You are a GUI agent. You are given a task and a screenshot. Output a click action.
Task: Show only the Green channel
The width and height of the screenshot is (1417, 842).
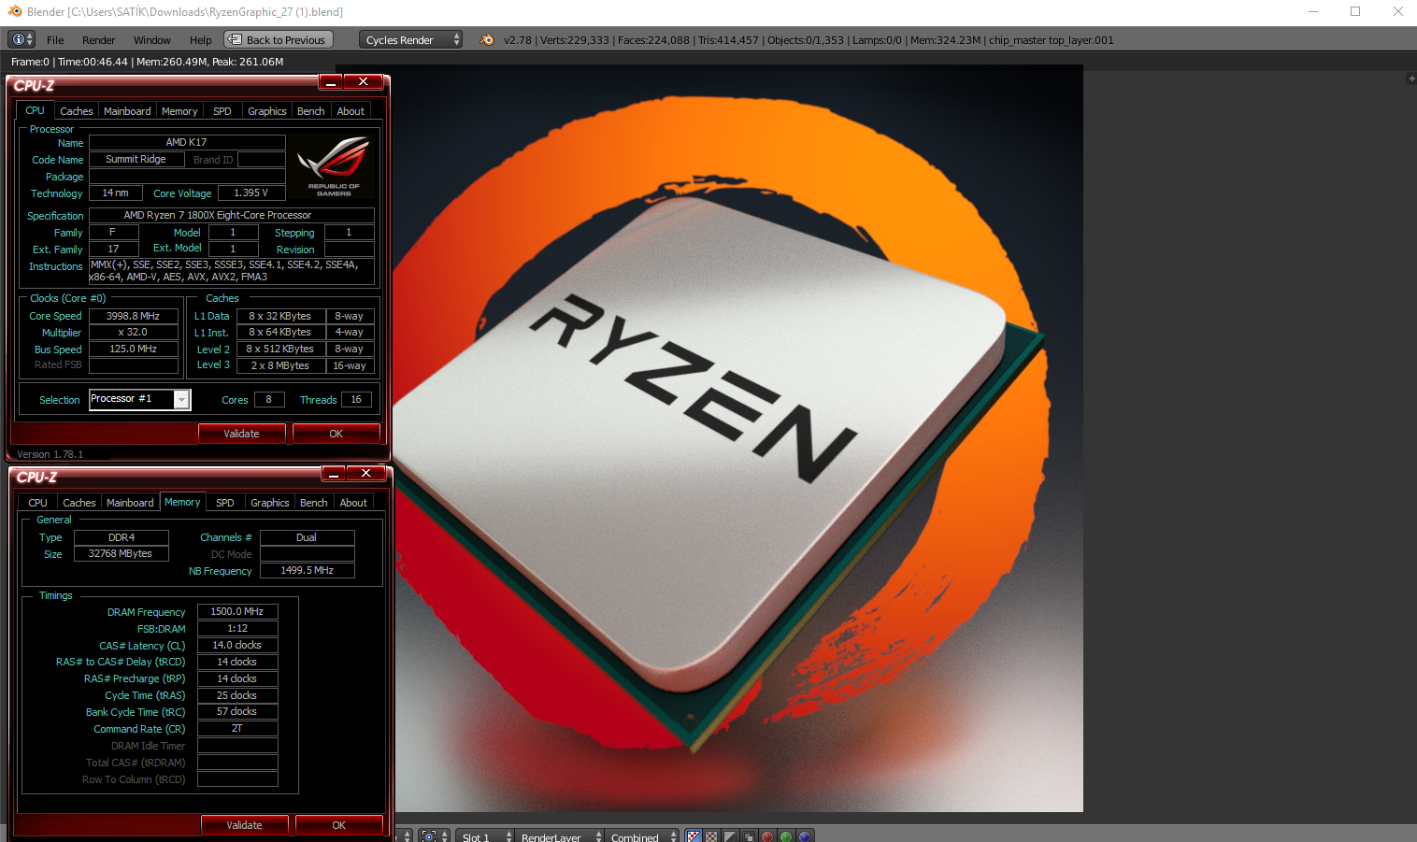tap(786, 836)
